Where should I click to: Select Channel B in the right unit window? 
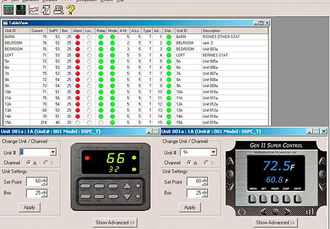tap(207, 163)
